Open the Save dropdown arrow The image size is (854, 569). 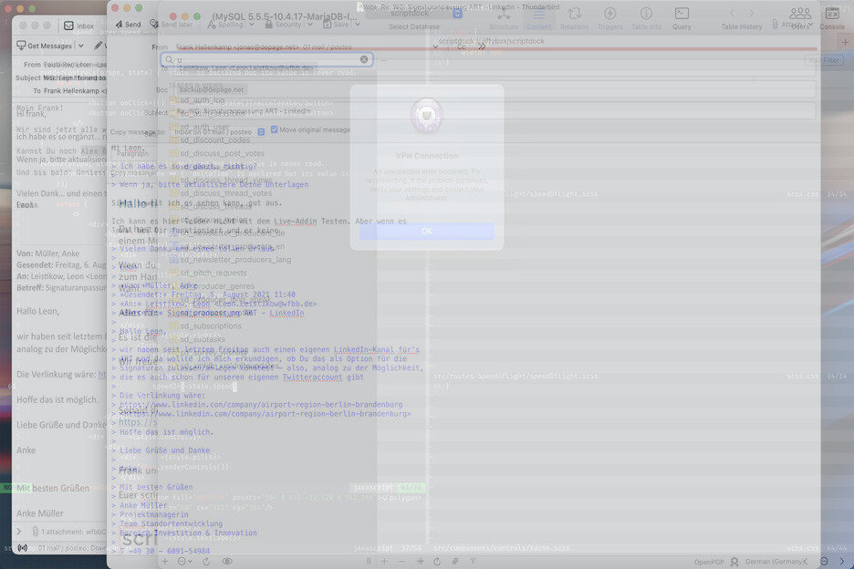[358, 25]
